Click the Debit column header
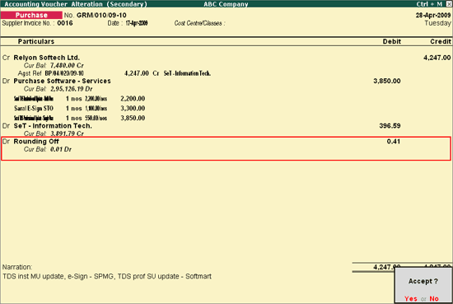The height and width of the screenshot is (304, 453). coord(392,42)
